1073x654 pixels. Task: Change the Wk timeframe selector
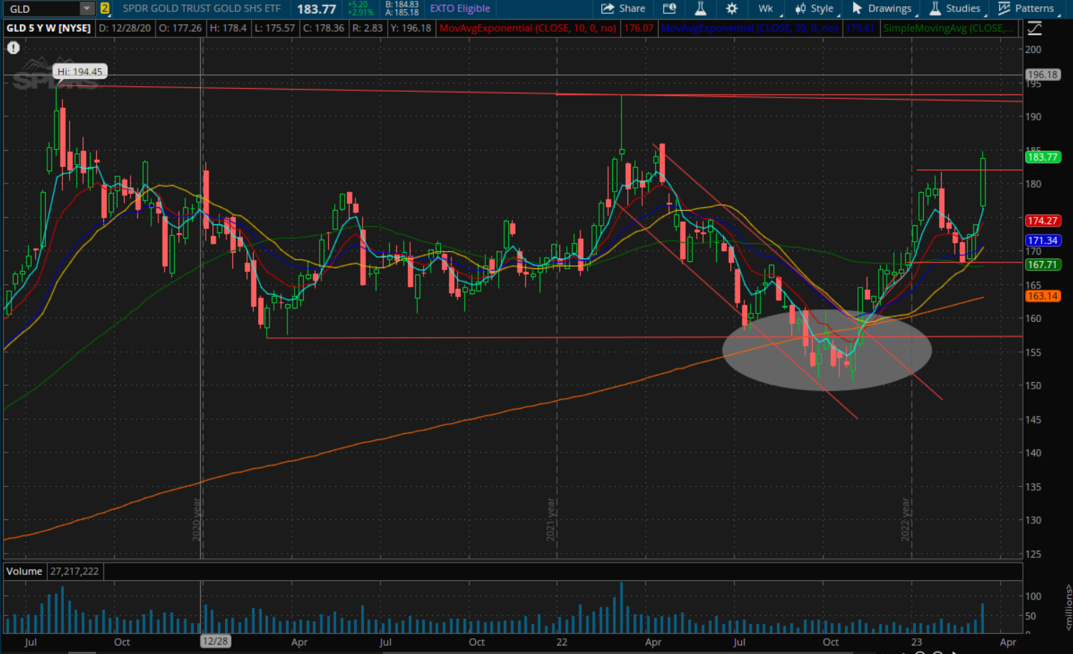(766, 9)
